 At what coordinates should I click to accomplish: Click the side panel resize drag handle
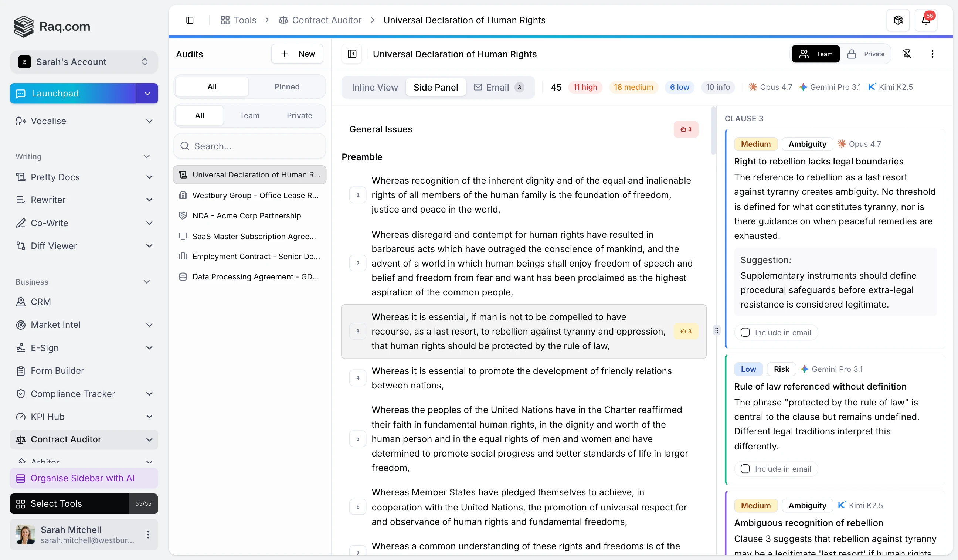click(716, 330)
